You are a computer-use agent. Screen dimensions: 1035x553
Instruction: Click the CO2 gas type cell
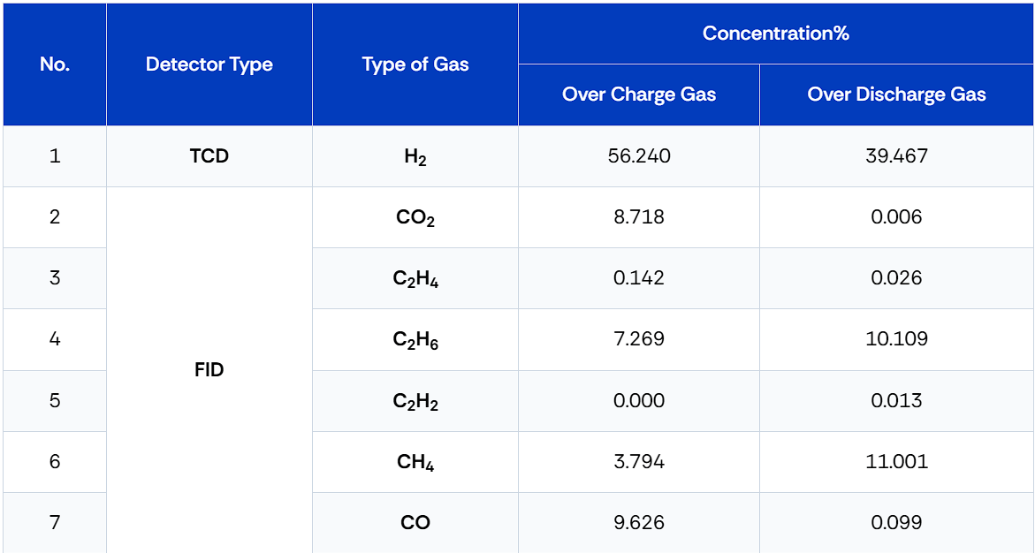(415, 218)
